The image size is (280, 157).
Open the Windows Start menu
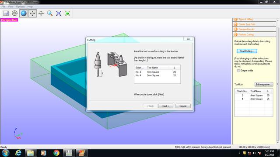click(x=6, y=153)
